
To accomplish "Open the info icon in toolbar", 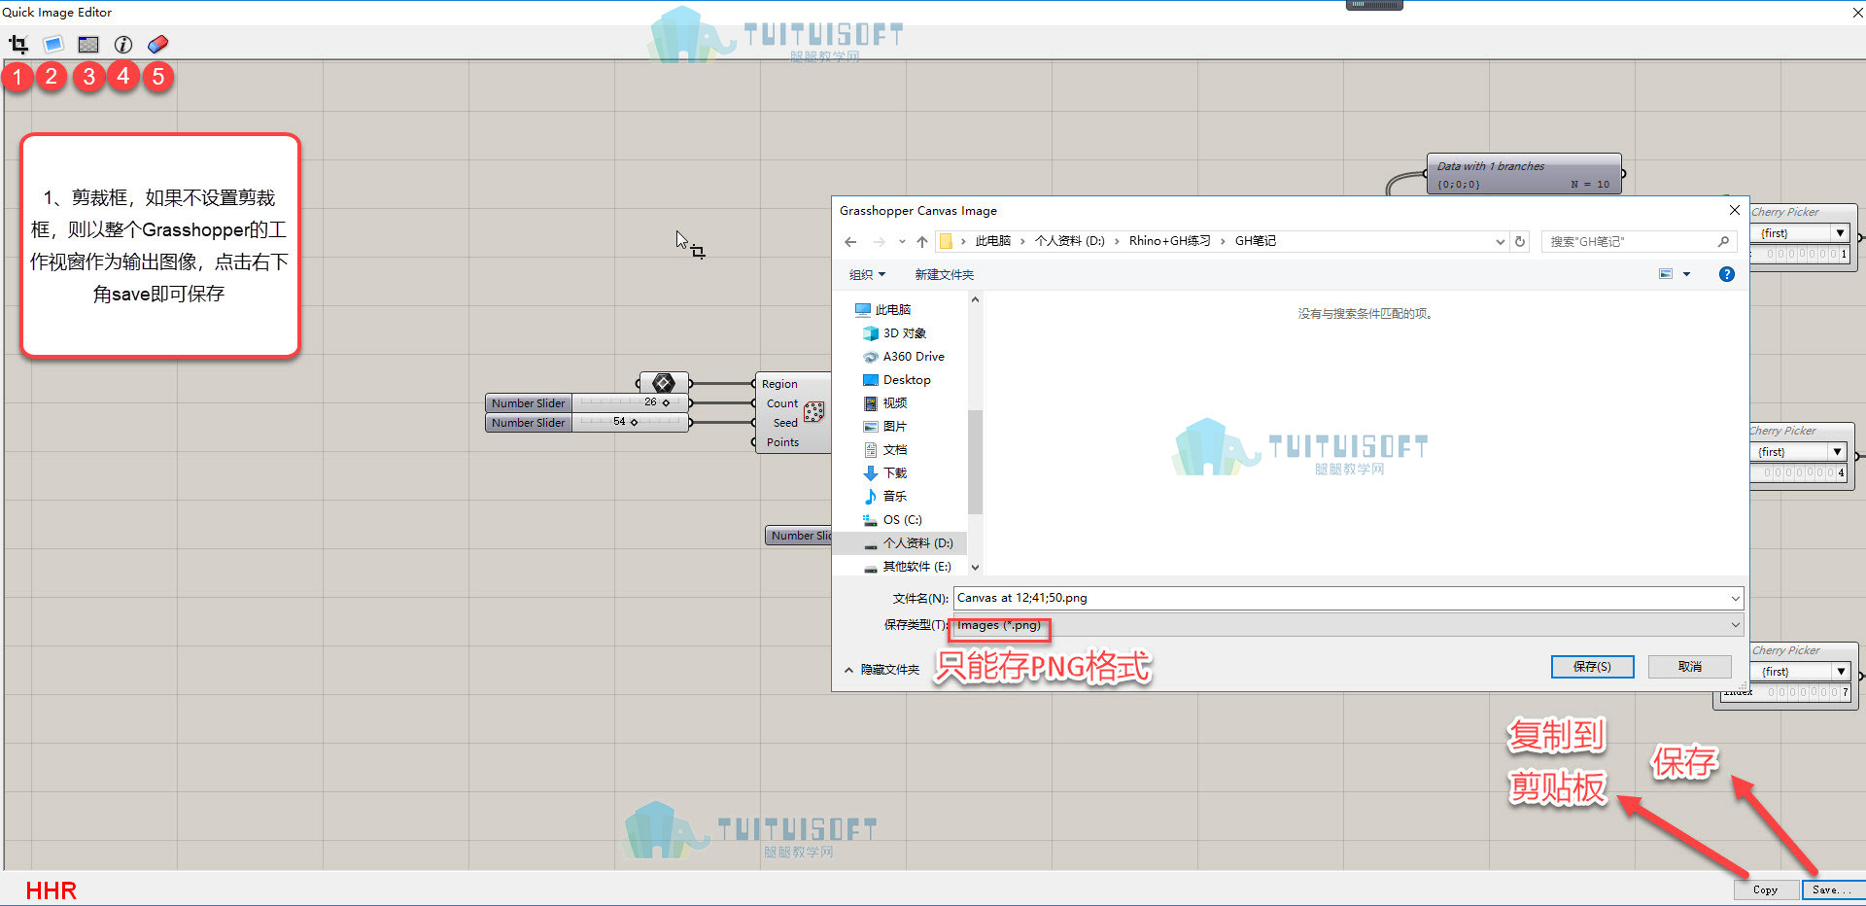I will point(123,44).
